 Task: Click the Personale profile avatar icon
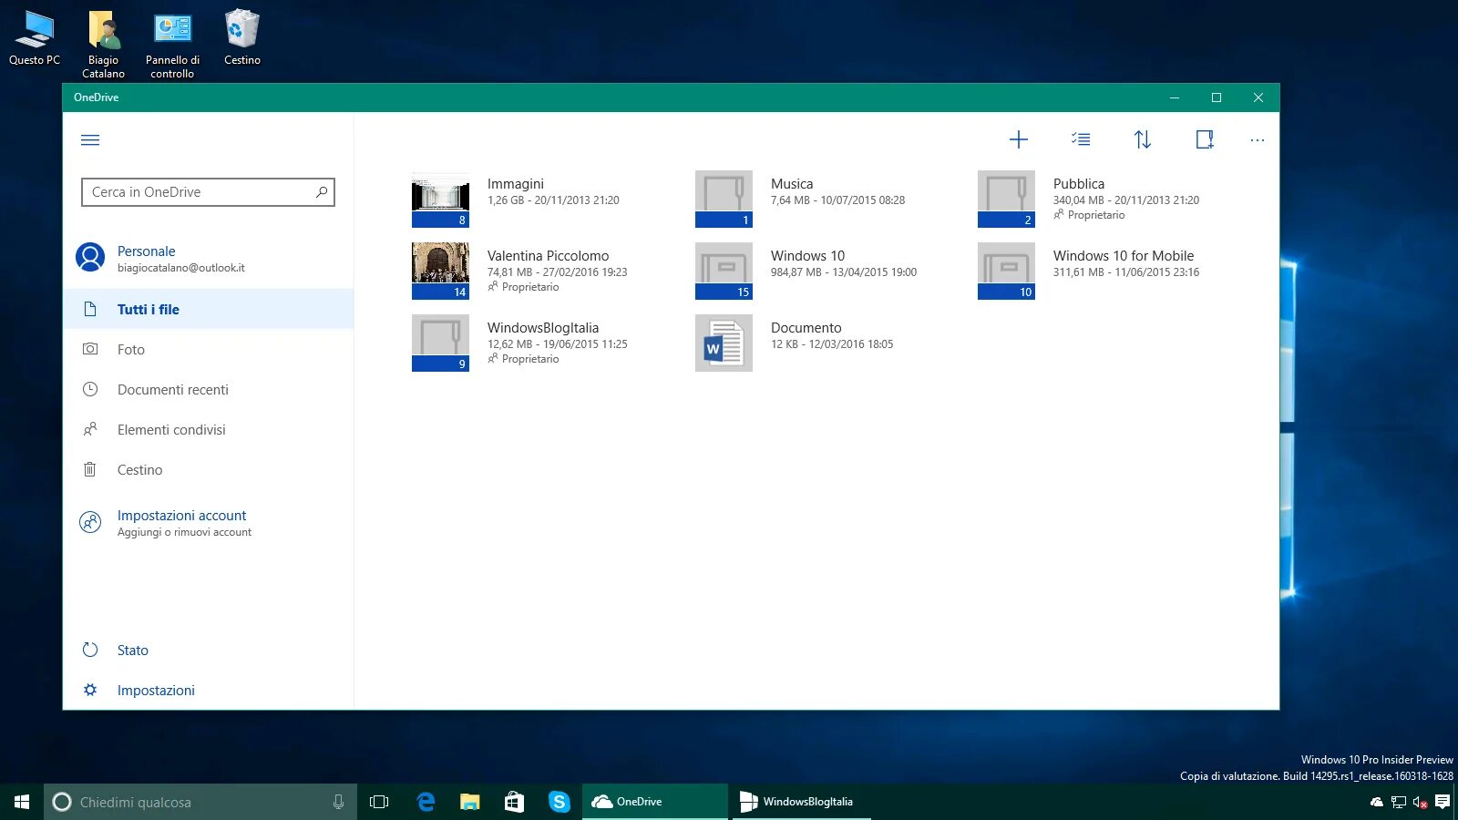90,257
